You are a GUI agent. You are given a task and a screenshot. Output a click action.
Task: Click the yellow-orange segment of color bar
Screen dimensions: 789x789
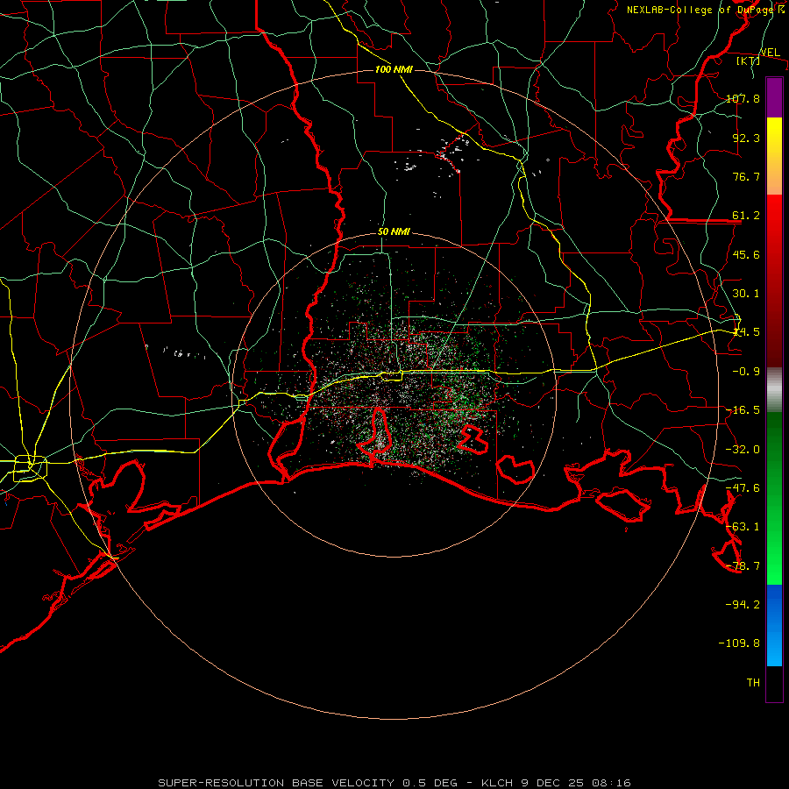[x=774, y=156]
